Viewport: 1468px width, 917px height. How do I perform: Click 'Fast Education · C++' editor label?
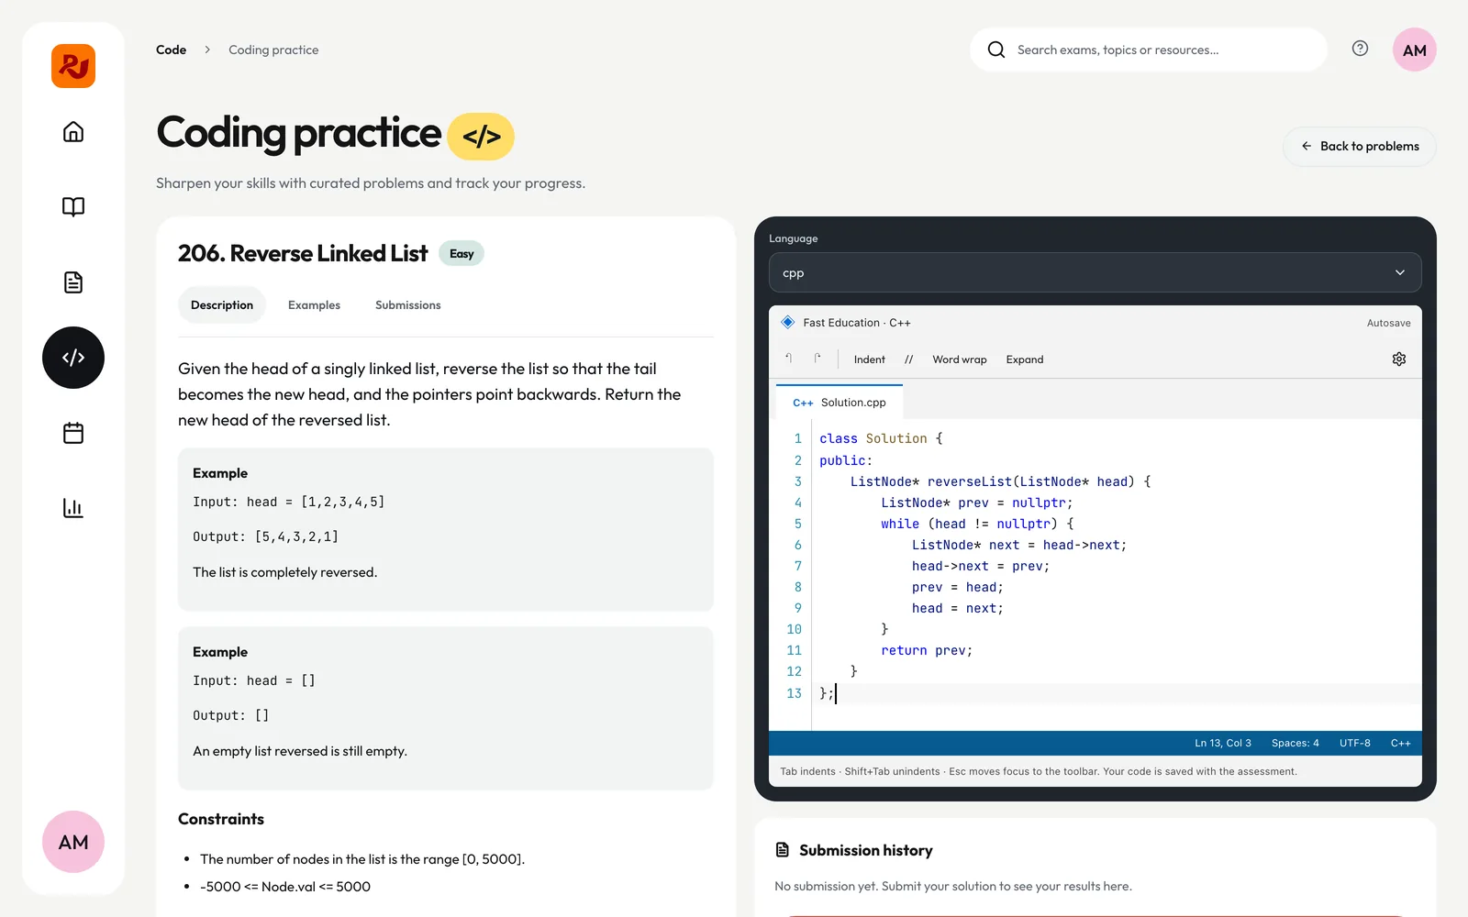857,323
